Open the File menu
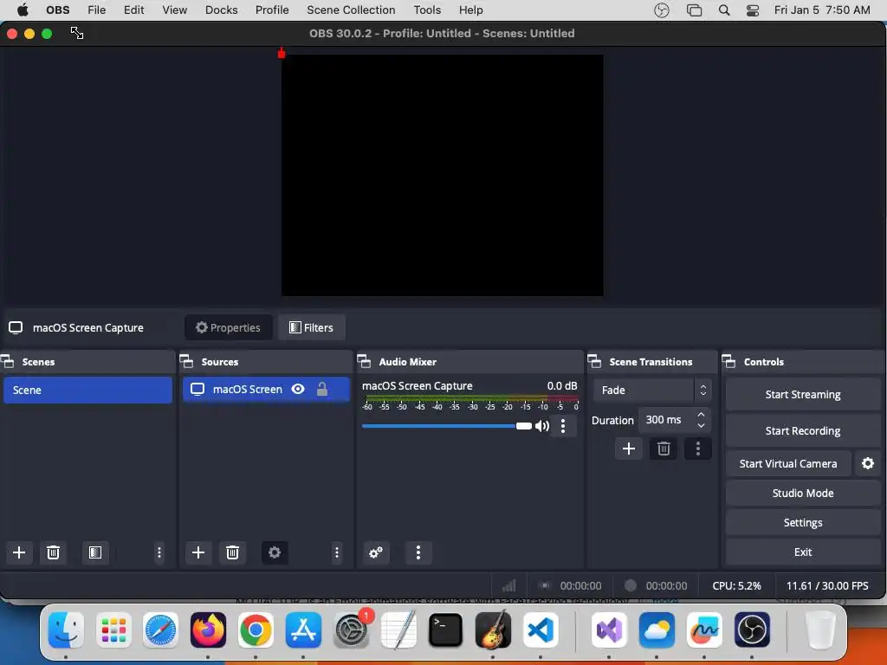Viewport: 887px width, 665px height. pyautogui.click(x=97, y=10)
